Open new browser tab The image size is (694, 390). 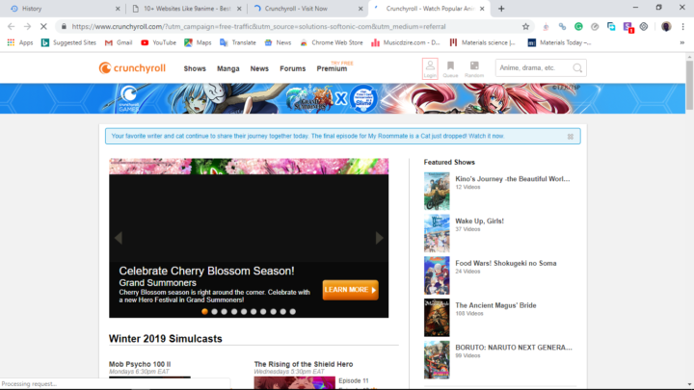click(501, 9)
